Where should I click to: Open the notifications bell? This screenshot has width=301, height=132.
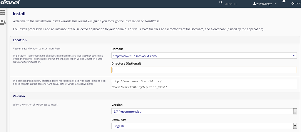[284, 1]
